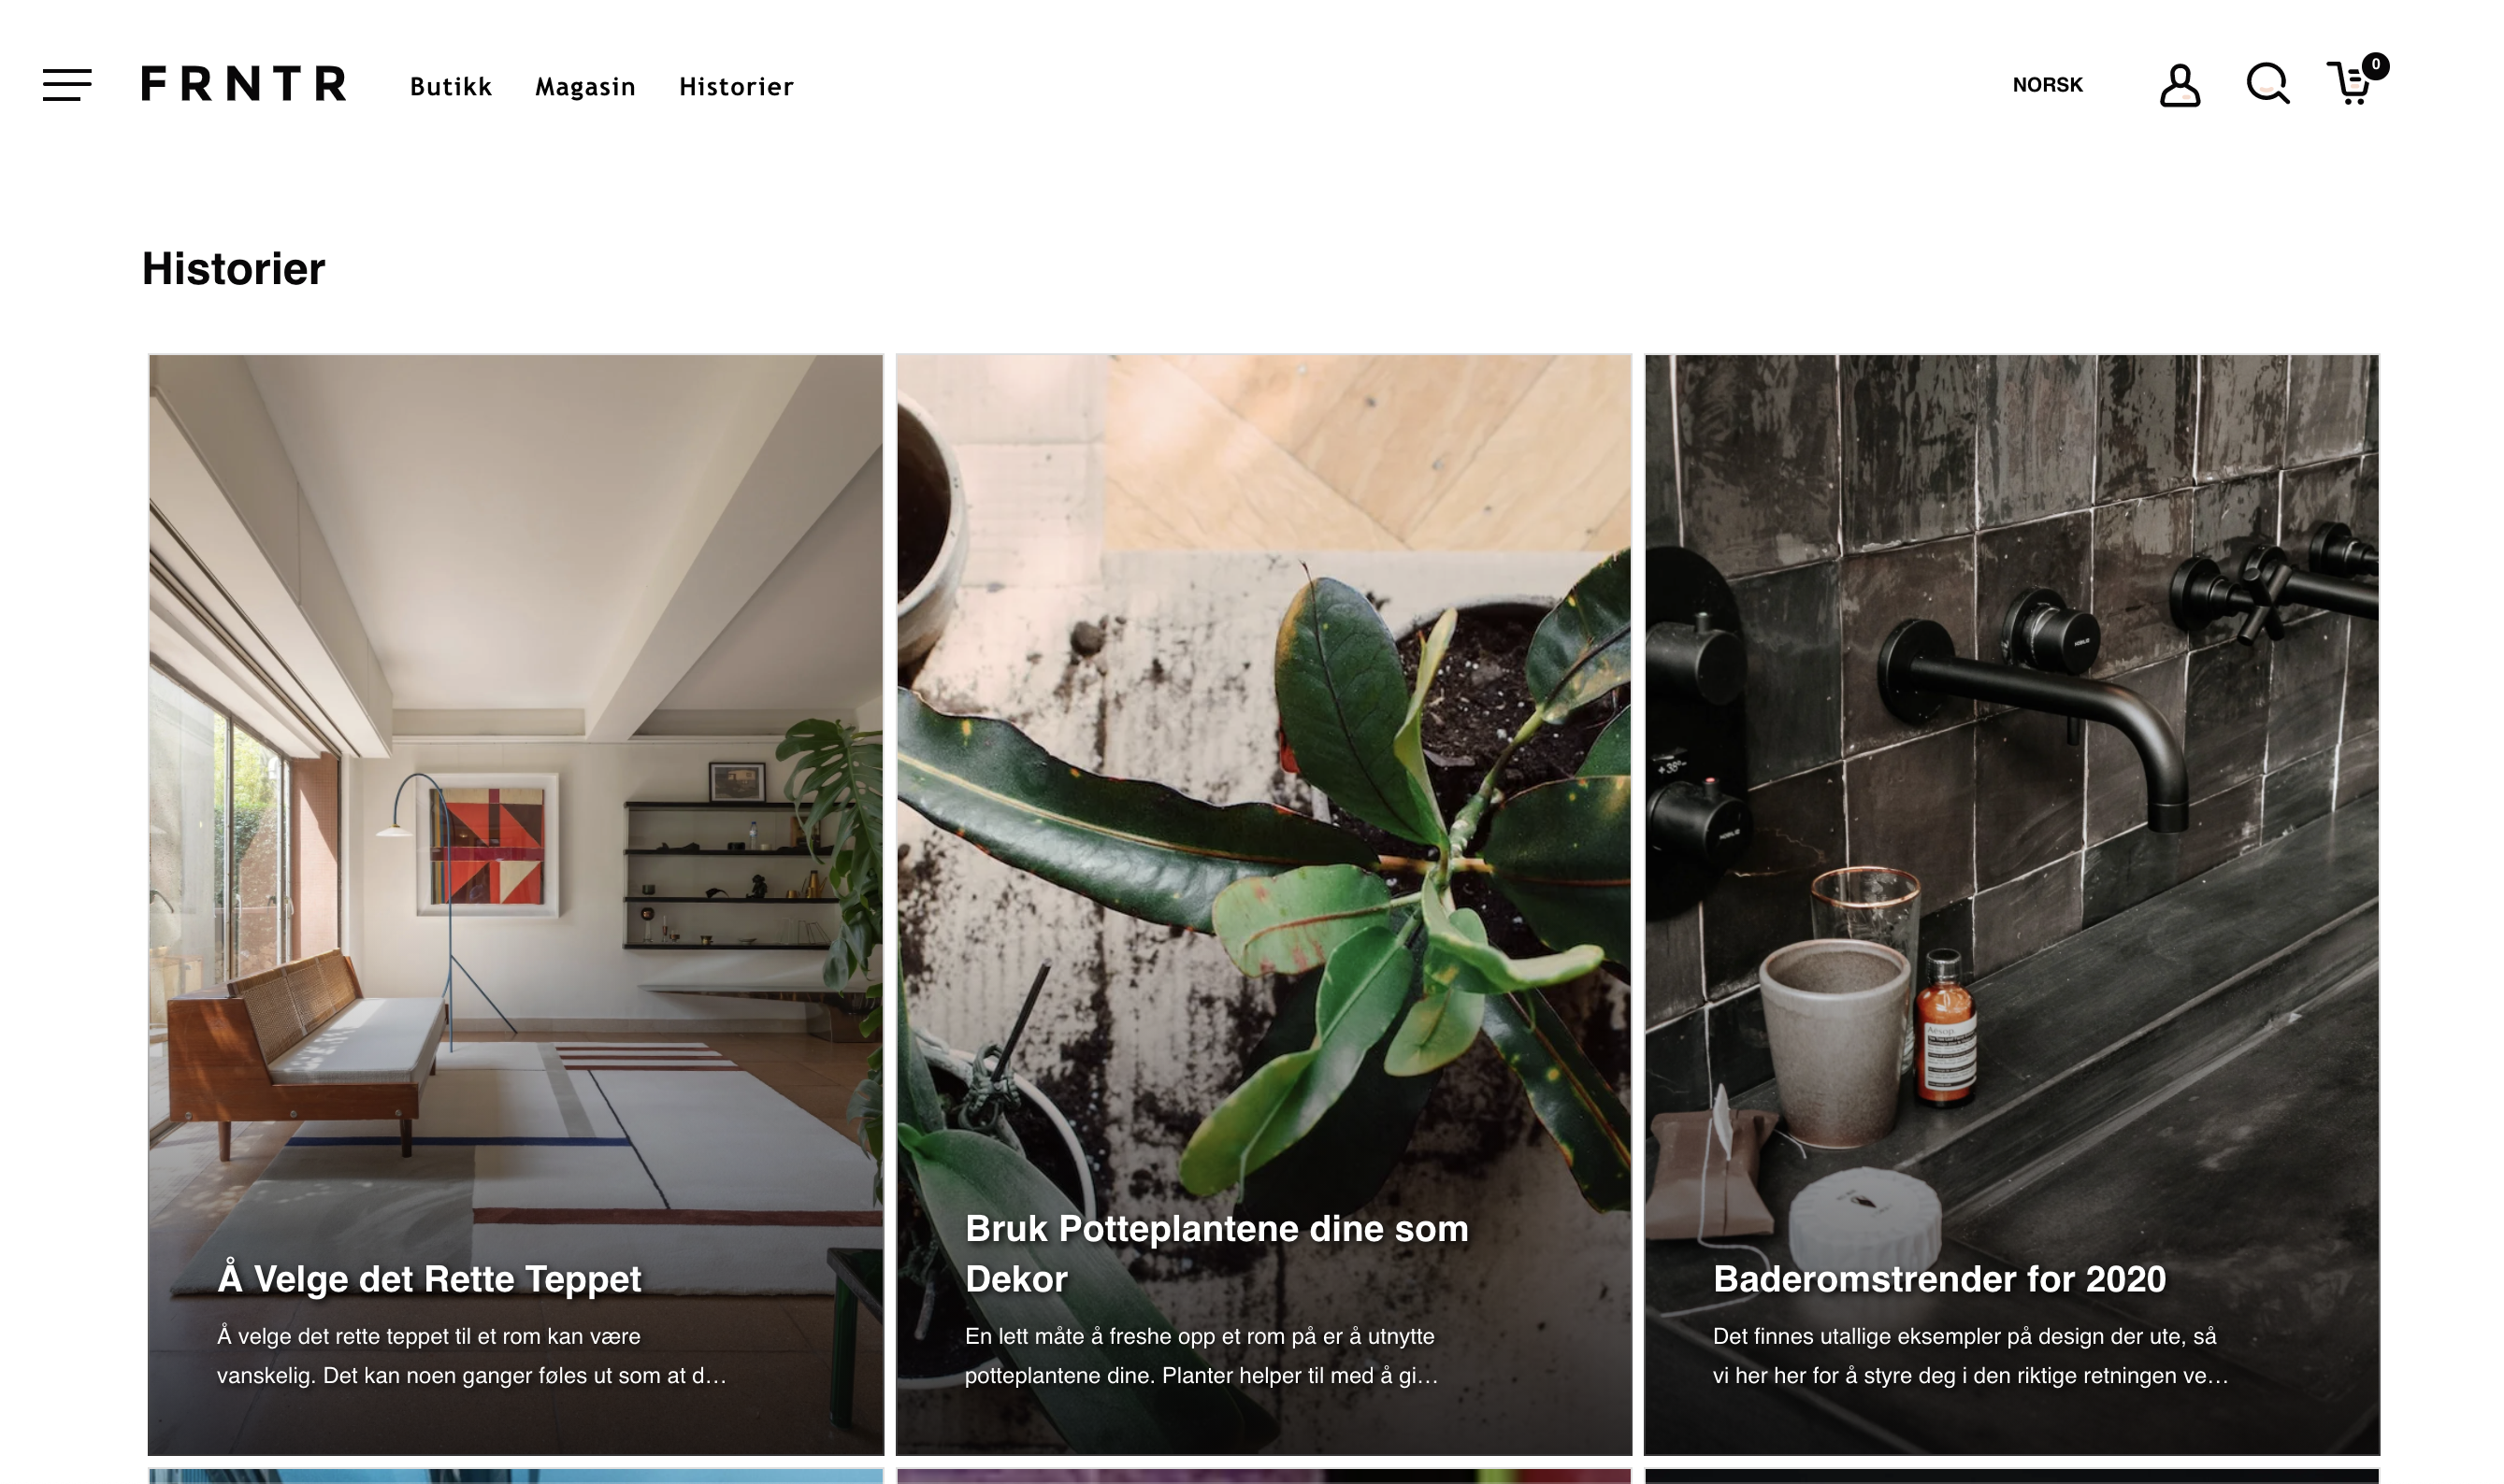Open the hamburger menu icon
This screenshot has width=2504, height=1484.
67,85
